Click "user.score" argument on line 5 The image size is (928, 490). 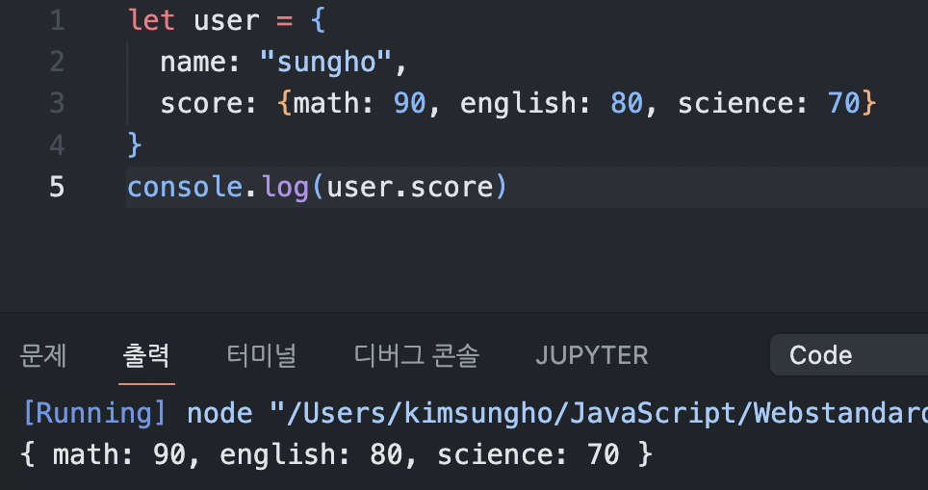(x=410, y=187)
